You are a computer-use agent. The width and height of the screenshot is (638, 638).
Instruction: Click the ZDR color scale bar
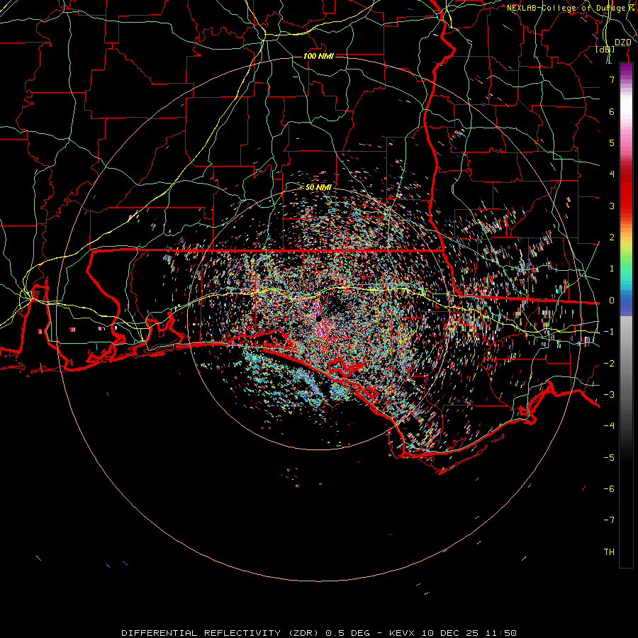[626, 315]
